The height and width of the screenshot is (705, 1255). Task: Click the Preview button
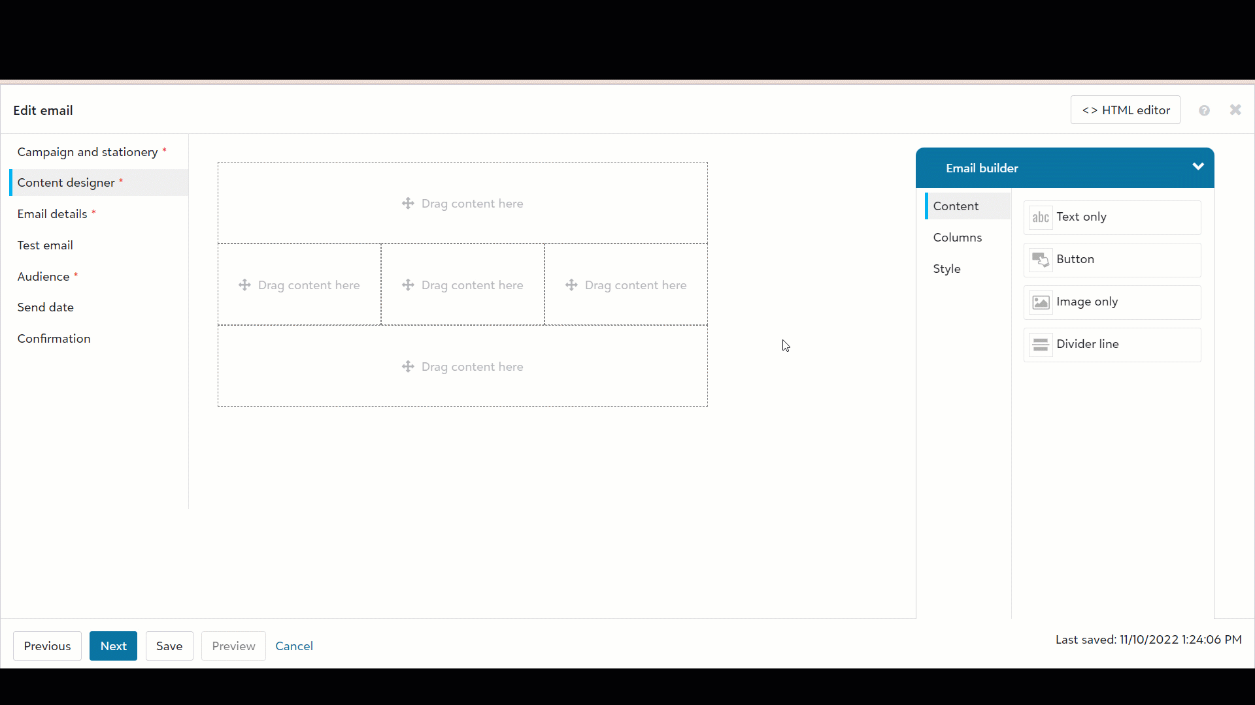[233, 646]
